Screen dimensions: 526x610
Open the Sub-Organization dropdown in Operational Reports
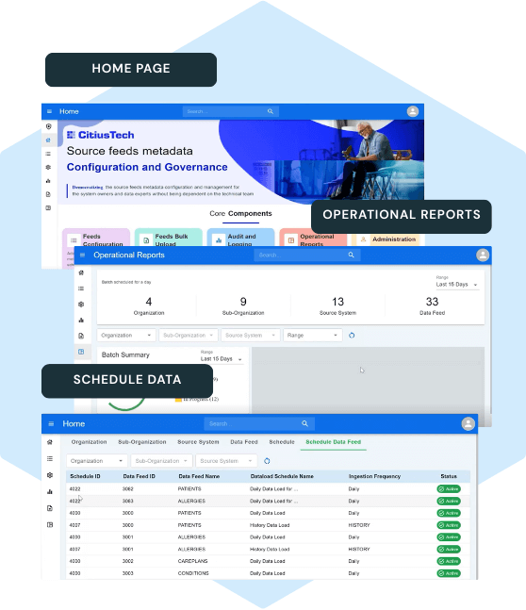click(189, 336)
